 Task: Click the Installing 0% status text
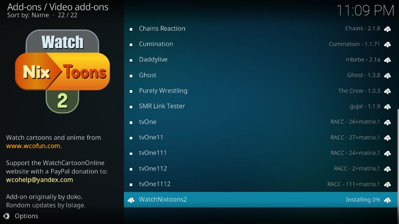363,200
